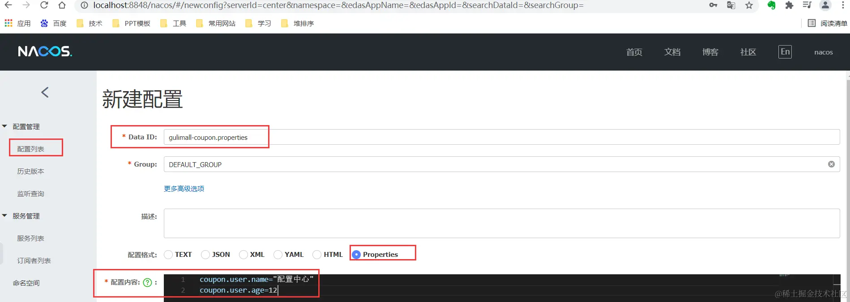
Task: Click the NACOS logo
Action: 45,51
